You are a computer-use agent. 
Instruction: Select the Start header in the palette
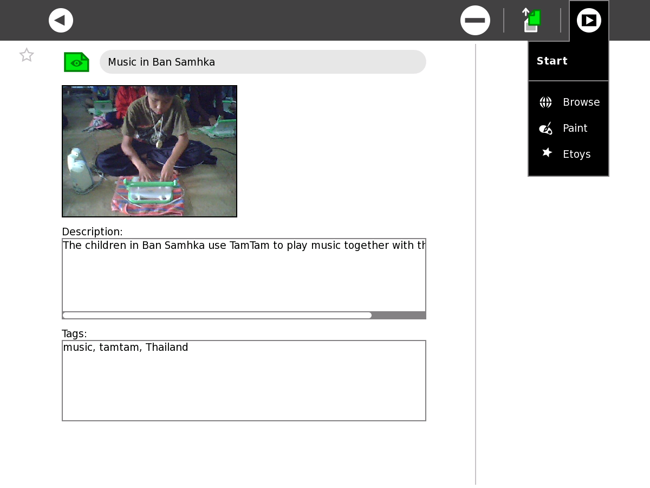[552, 61]
